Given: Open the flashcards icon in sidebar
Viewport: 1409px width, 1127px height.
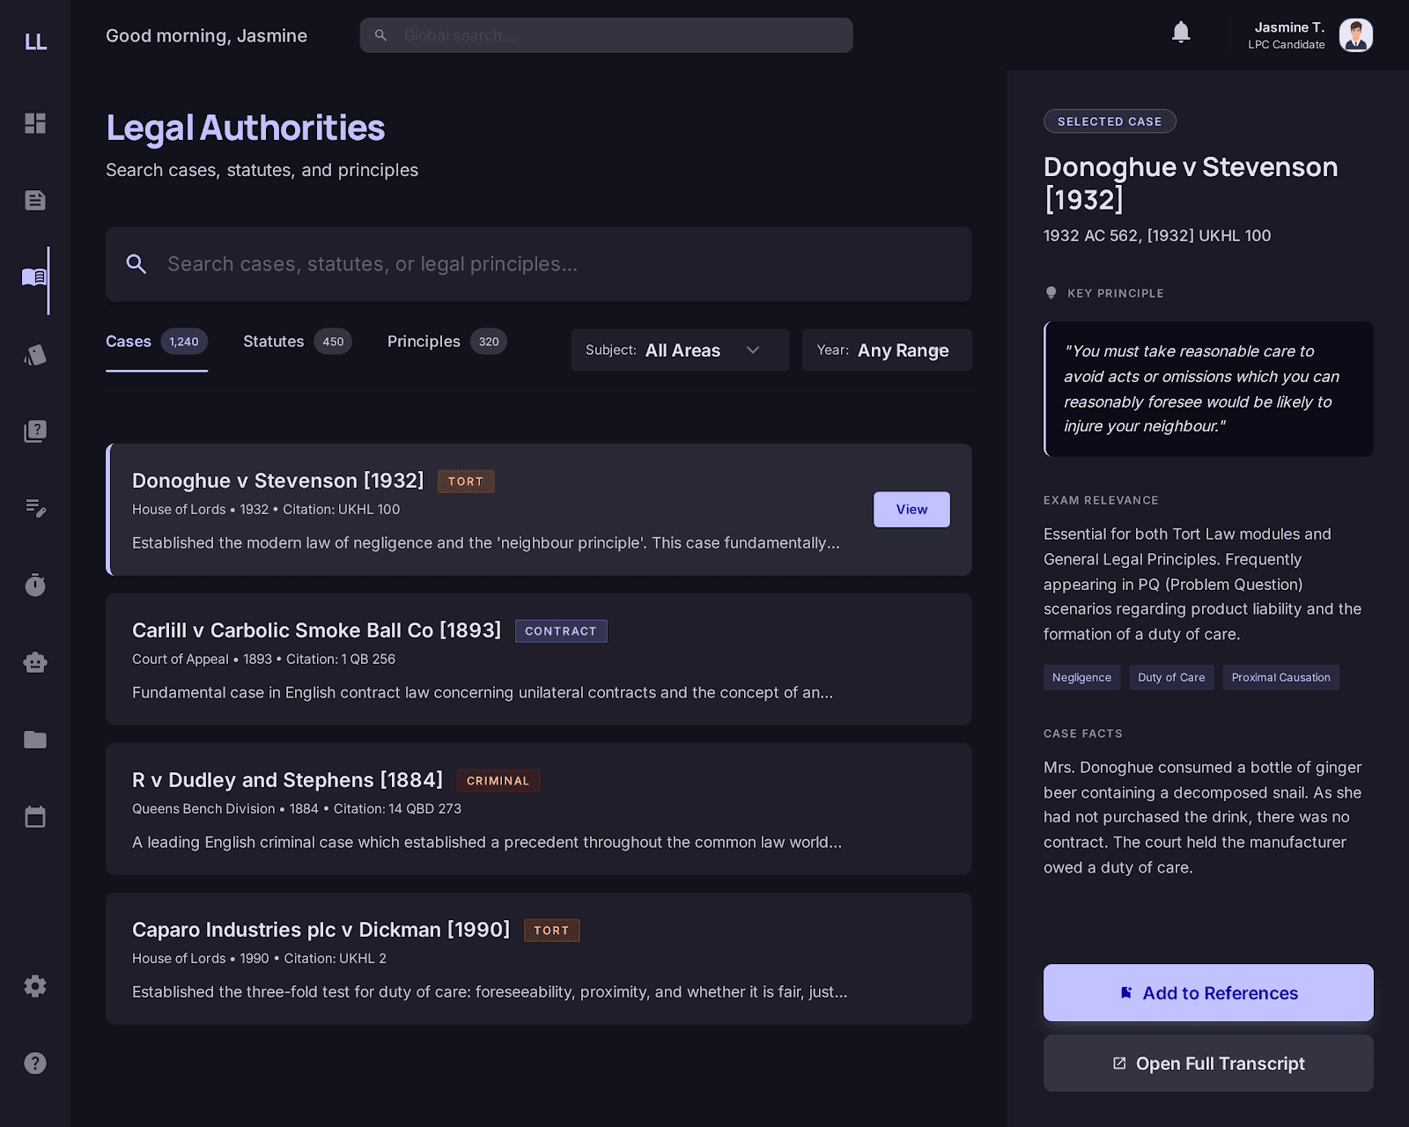Looking at the screenshot, I should click(x=35, y=355).
